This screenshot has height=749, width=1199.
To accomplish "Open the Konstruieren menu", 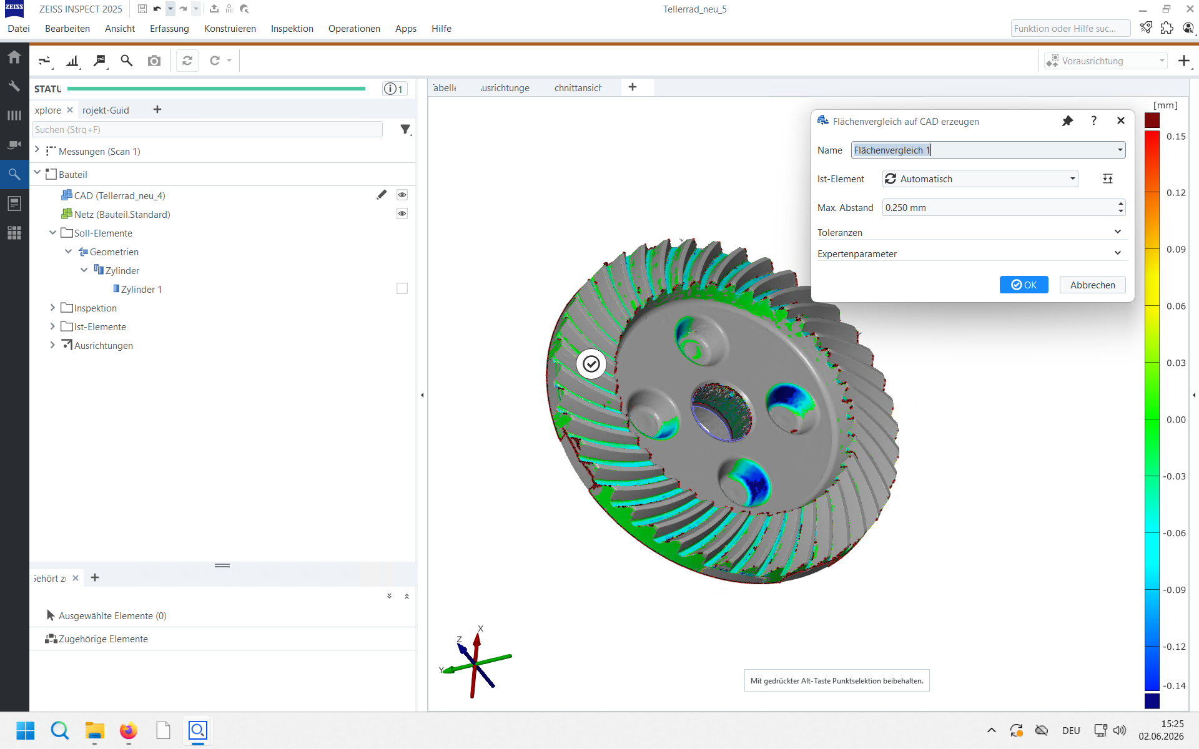I will tap(230, 29).
